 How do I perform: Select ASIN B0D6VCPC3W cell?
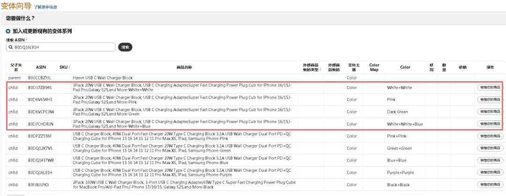(x=41, y=112)
